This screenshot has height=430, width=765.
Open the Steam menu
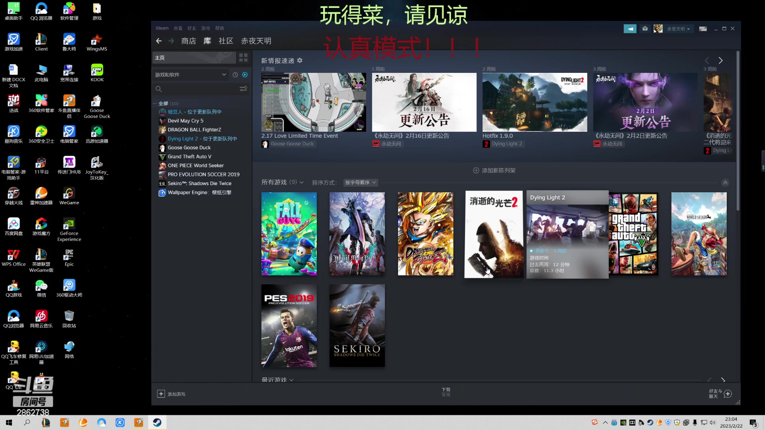coord(162,28)
